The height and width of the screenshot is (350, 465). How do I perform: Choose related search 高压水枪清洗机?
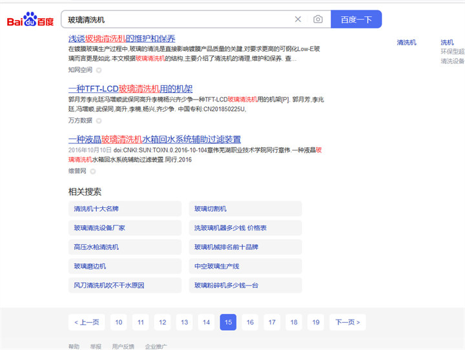pos(125,247)
